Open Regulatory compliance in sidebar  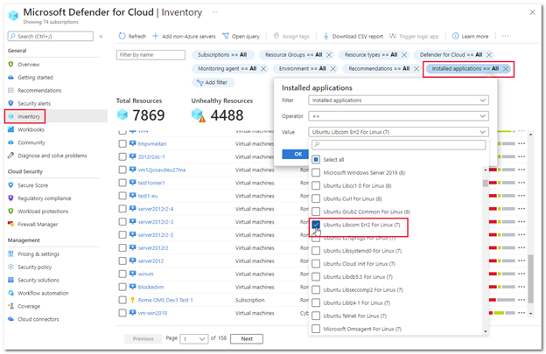click(45, 198)
